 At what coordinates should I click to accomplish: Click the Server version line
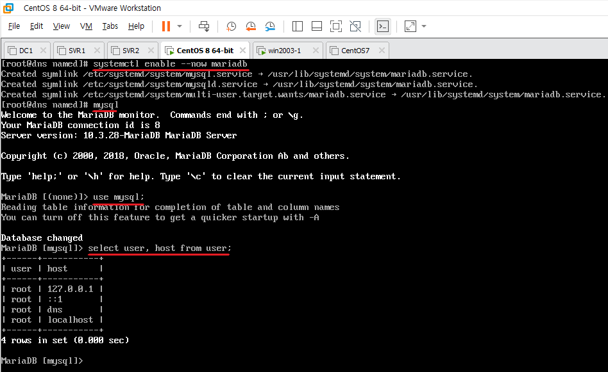(x=119, y=136)
